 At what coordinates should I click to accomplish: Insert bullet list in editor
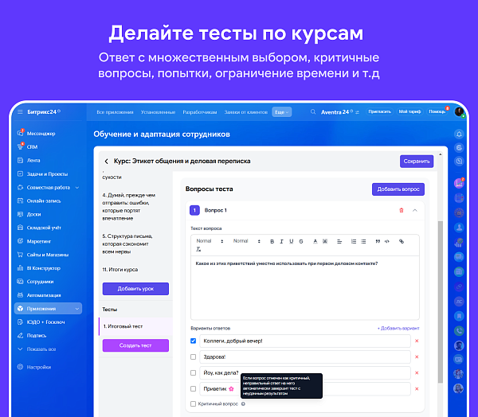click(363, 241)
